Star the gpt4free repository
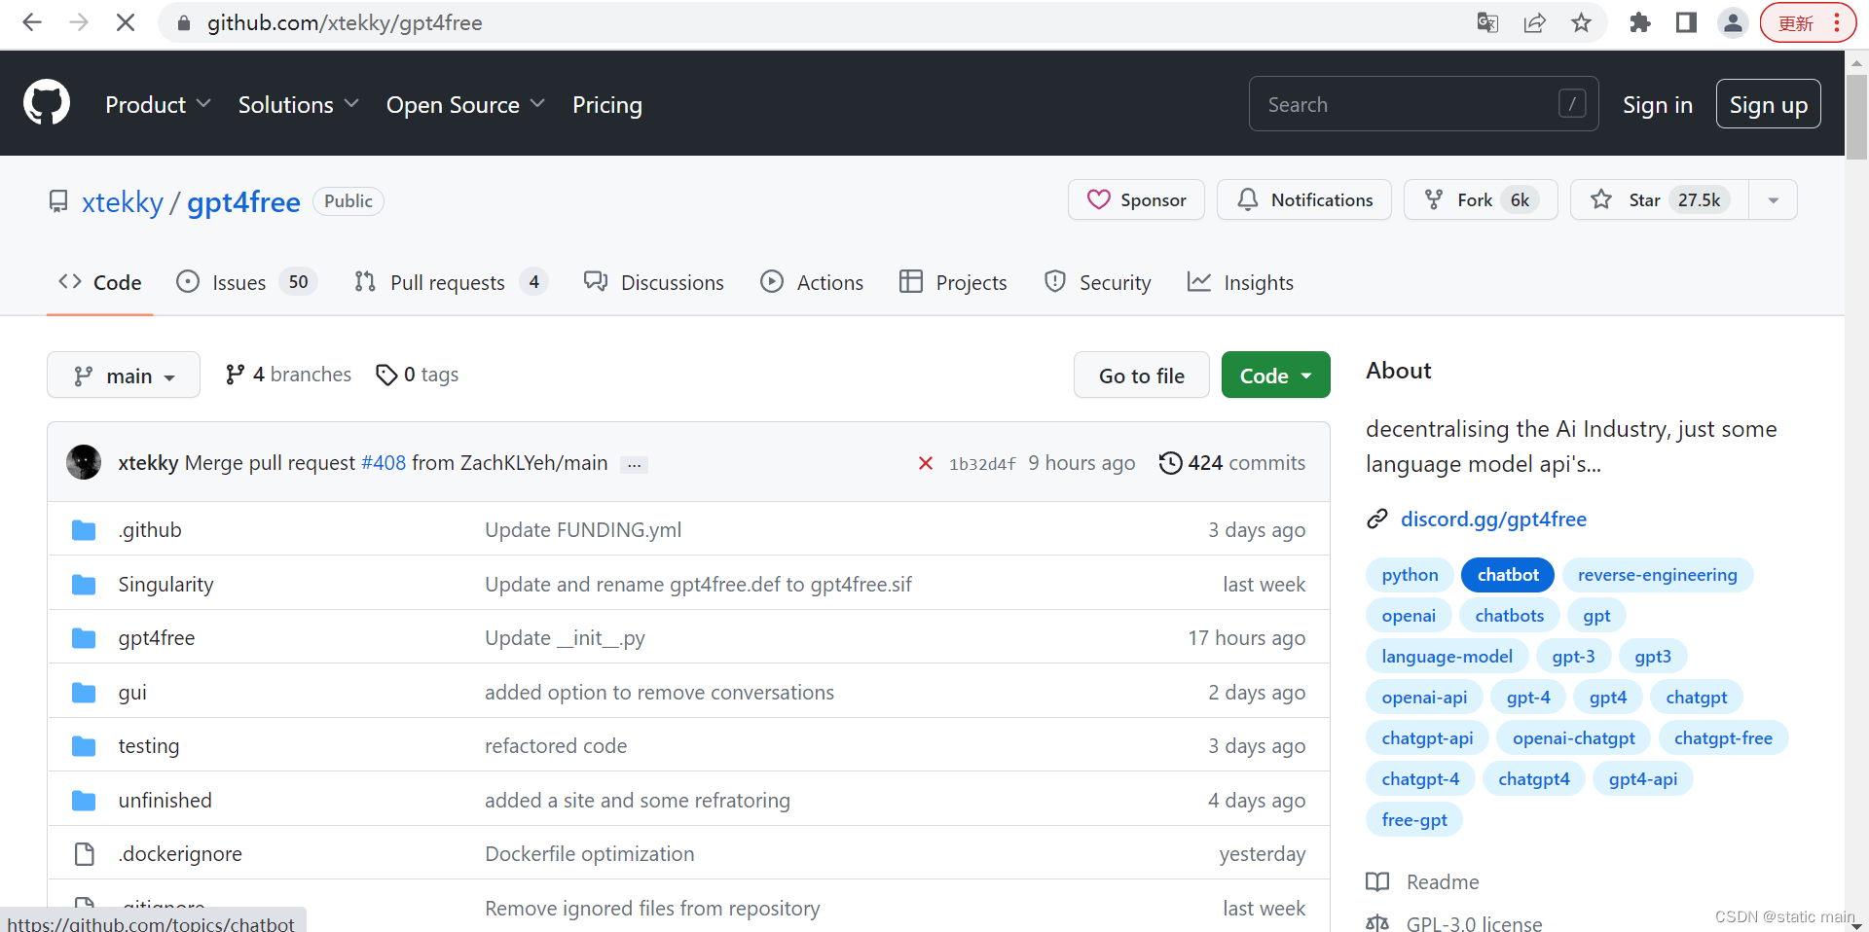1869x932 pixels. point(1660,199)
